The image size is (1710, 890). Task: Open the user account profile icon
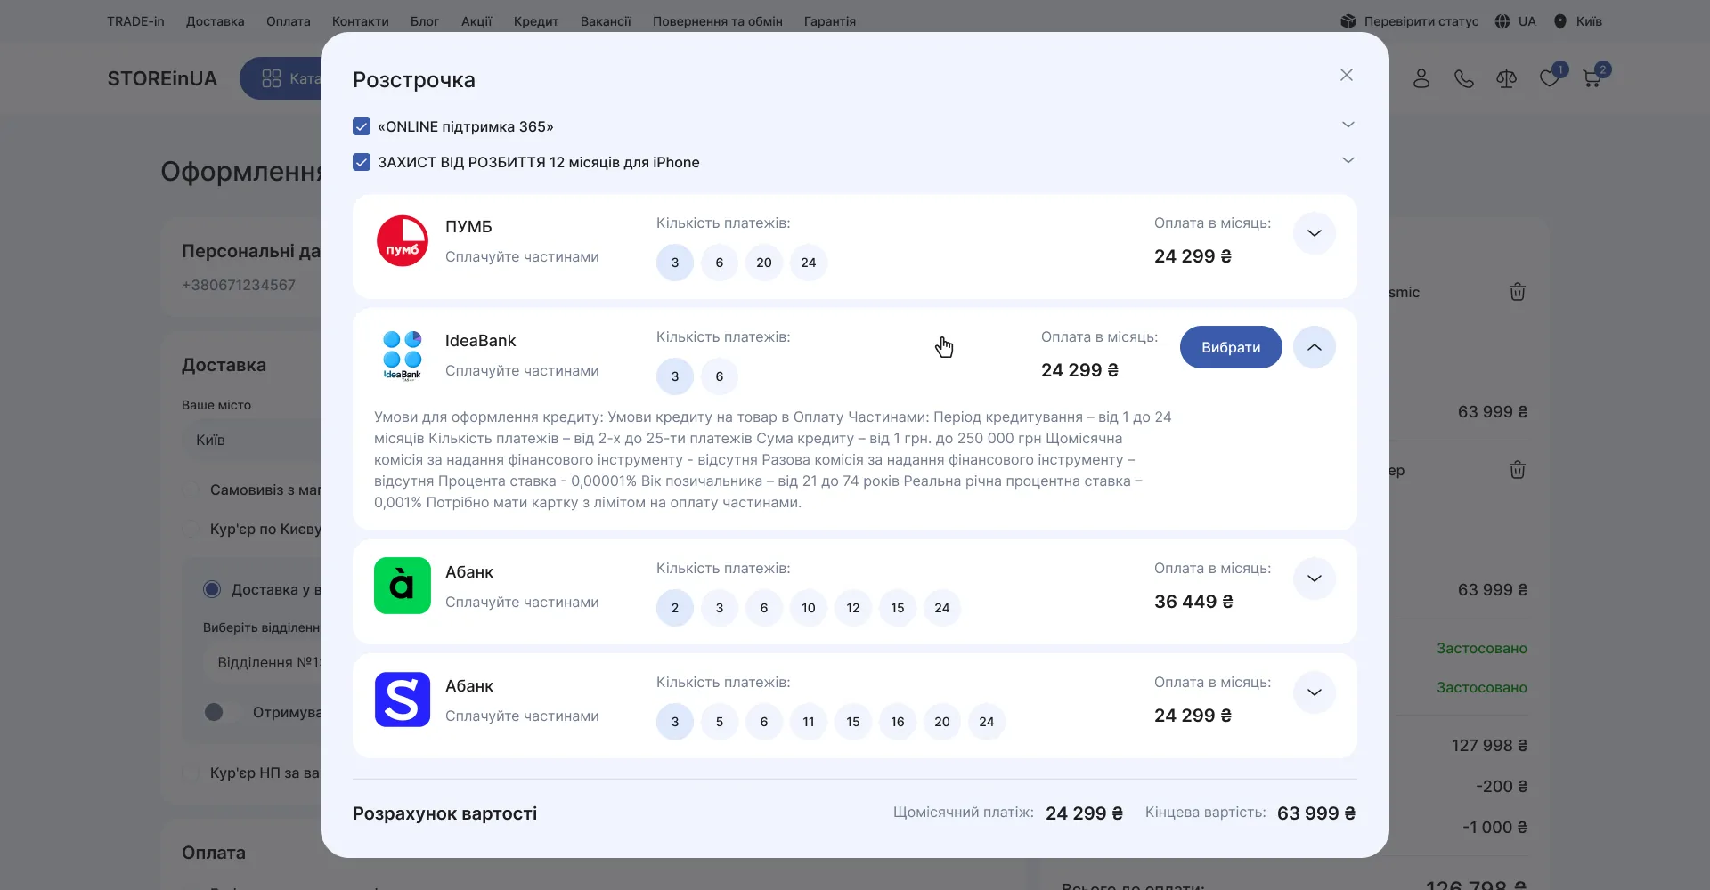[x=1421, y=78]
